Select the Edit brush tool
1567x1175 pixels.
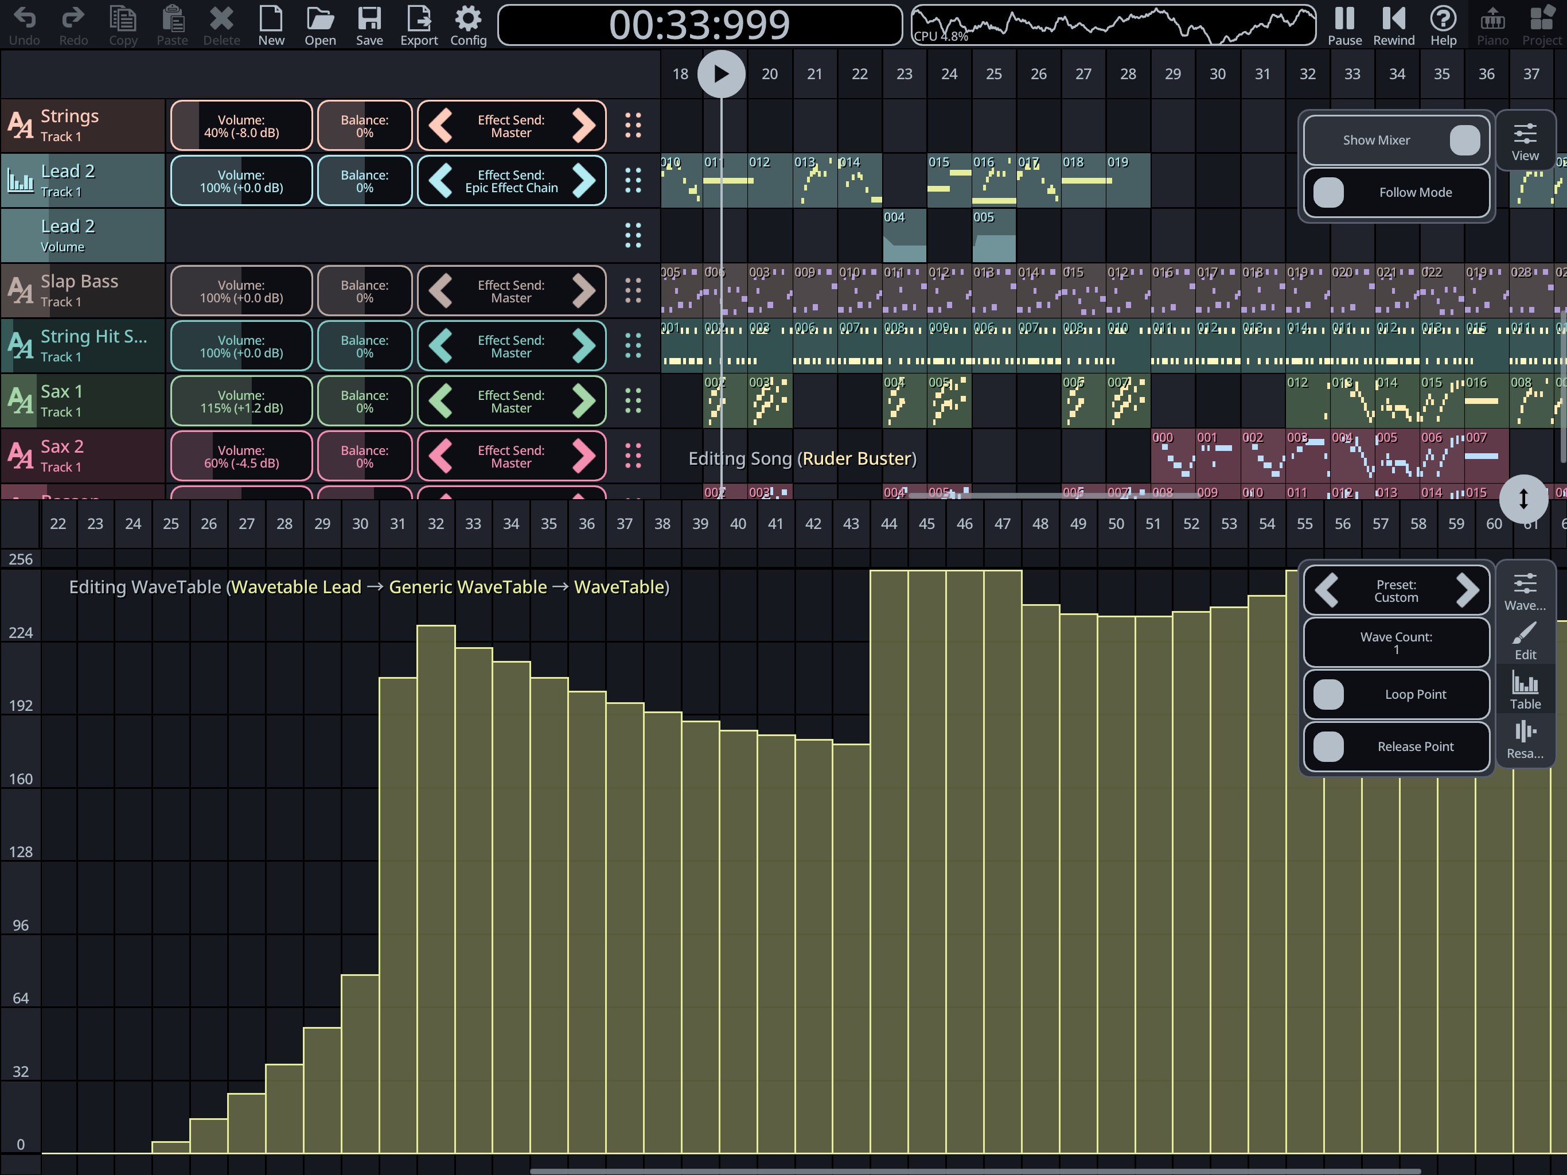1525,641
